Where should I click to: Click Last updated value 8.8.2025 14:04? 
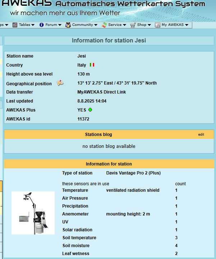[92, 101]
